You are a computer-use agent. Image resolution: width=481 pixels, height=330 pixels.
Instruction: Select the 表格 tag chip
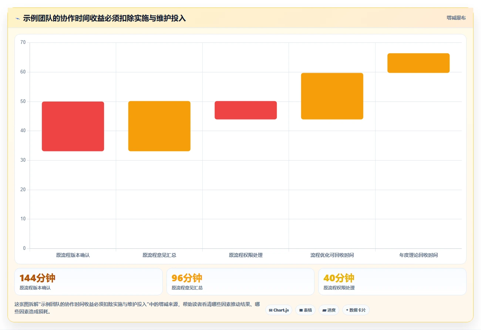click(x=305, y=310)
